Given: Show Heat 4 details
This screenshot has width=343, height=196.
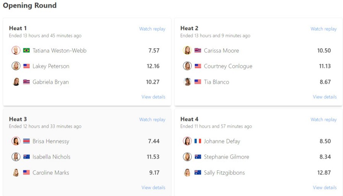Looking at the screenshot, I should coord(325,187).
